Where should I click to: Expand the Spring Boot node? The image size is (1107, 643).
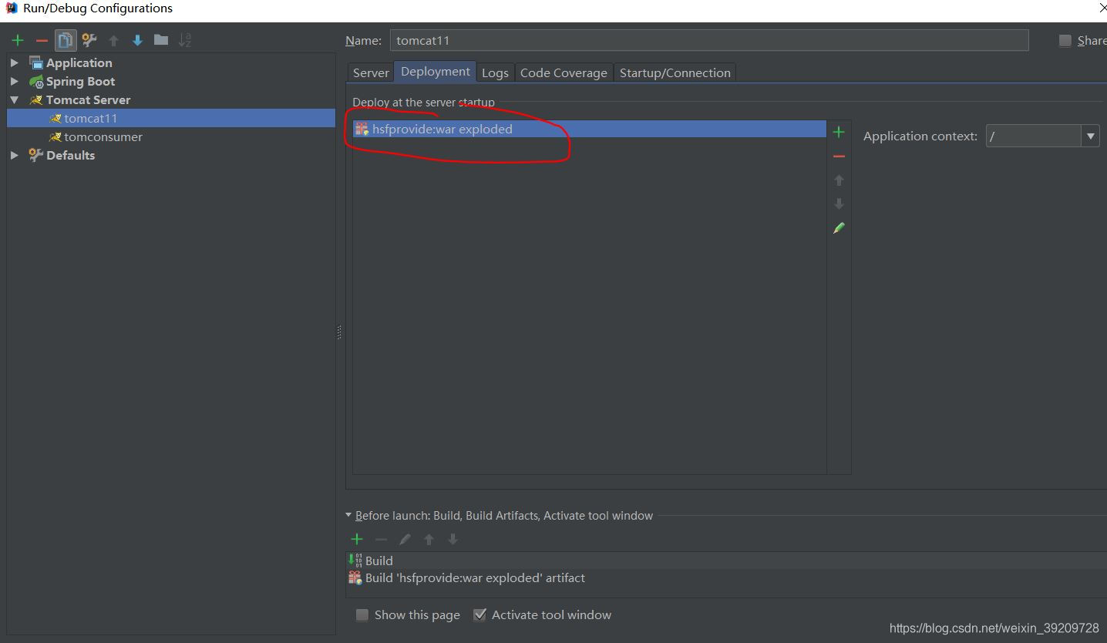point(14,81)
